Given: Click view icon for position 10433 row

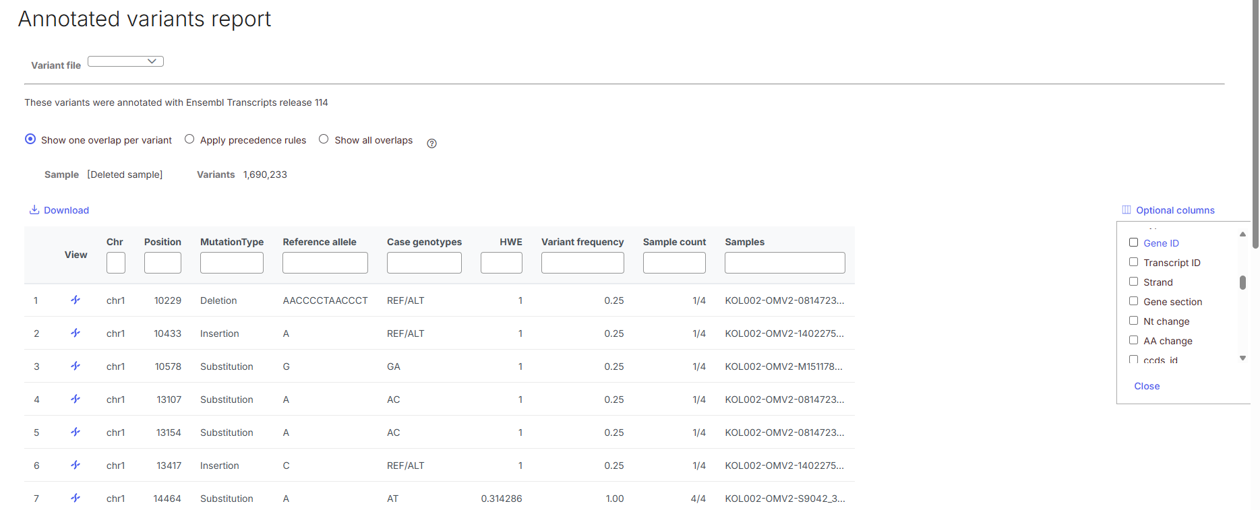Looking at the screenshot, I should pyautogui.click(x=76, y=333).
